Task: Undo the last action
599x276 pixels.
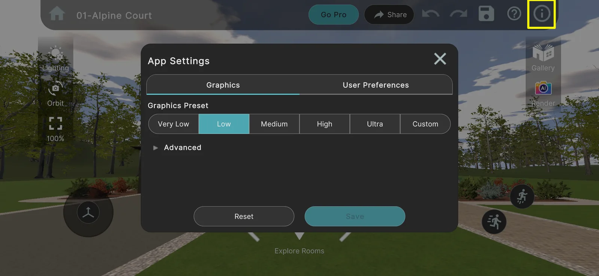Action: (x=431, y=14)
